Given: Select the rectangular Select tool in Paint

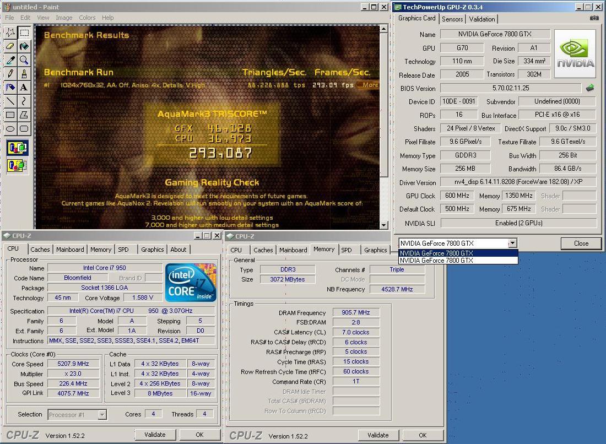Looking at the screenshot, I should [x=24, y=33].
